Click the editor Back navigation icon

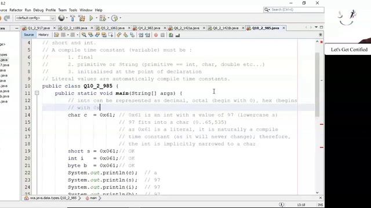pos(63,35)
